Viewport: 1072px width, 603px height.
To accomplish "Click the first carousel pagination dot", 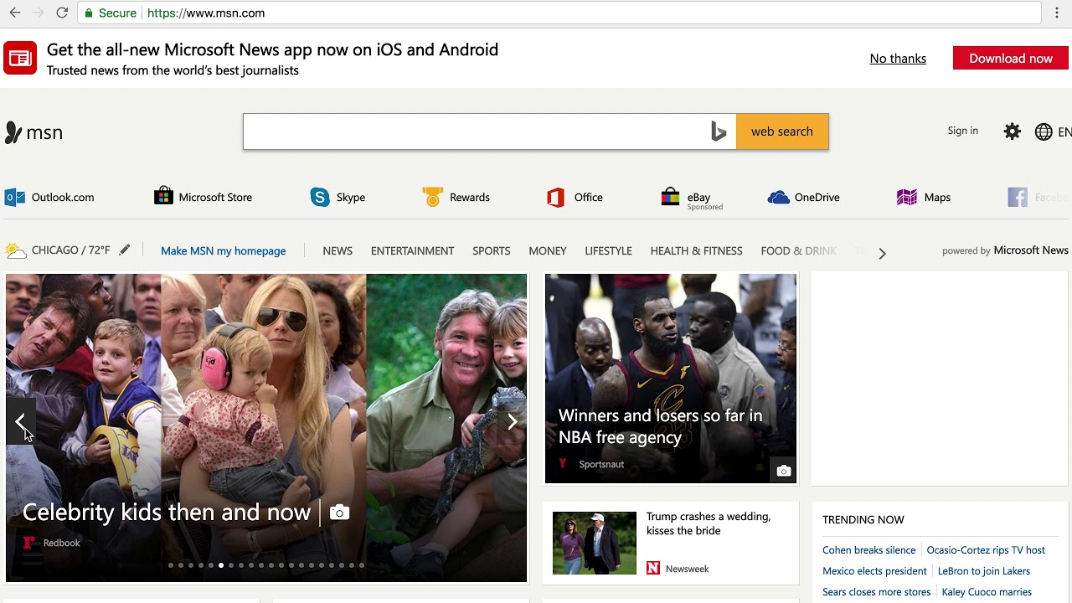I will 171,565.
